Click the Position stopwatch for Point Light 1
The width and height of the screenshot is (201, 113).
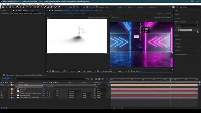[x=16, y=87]
